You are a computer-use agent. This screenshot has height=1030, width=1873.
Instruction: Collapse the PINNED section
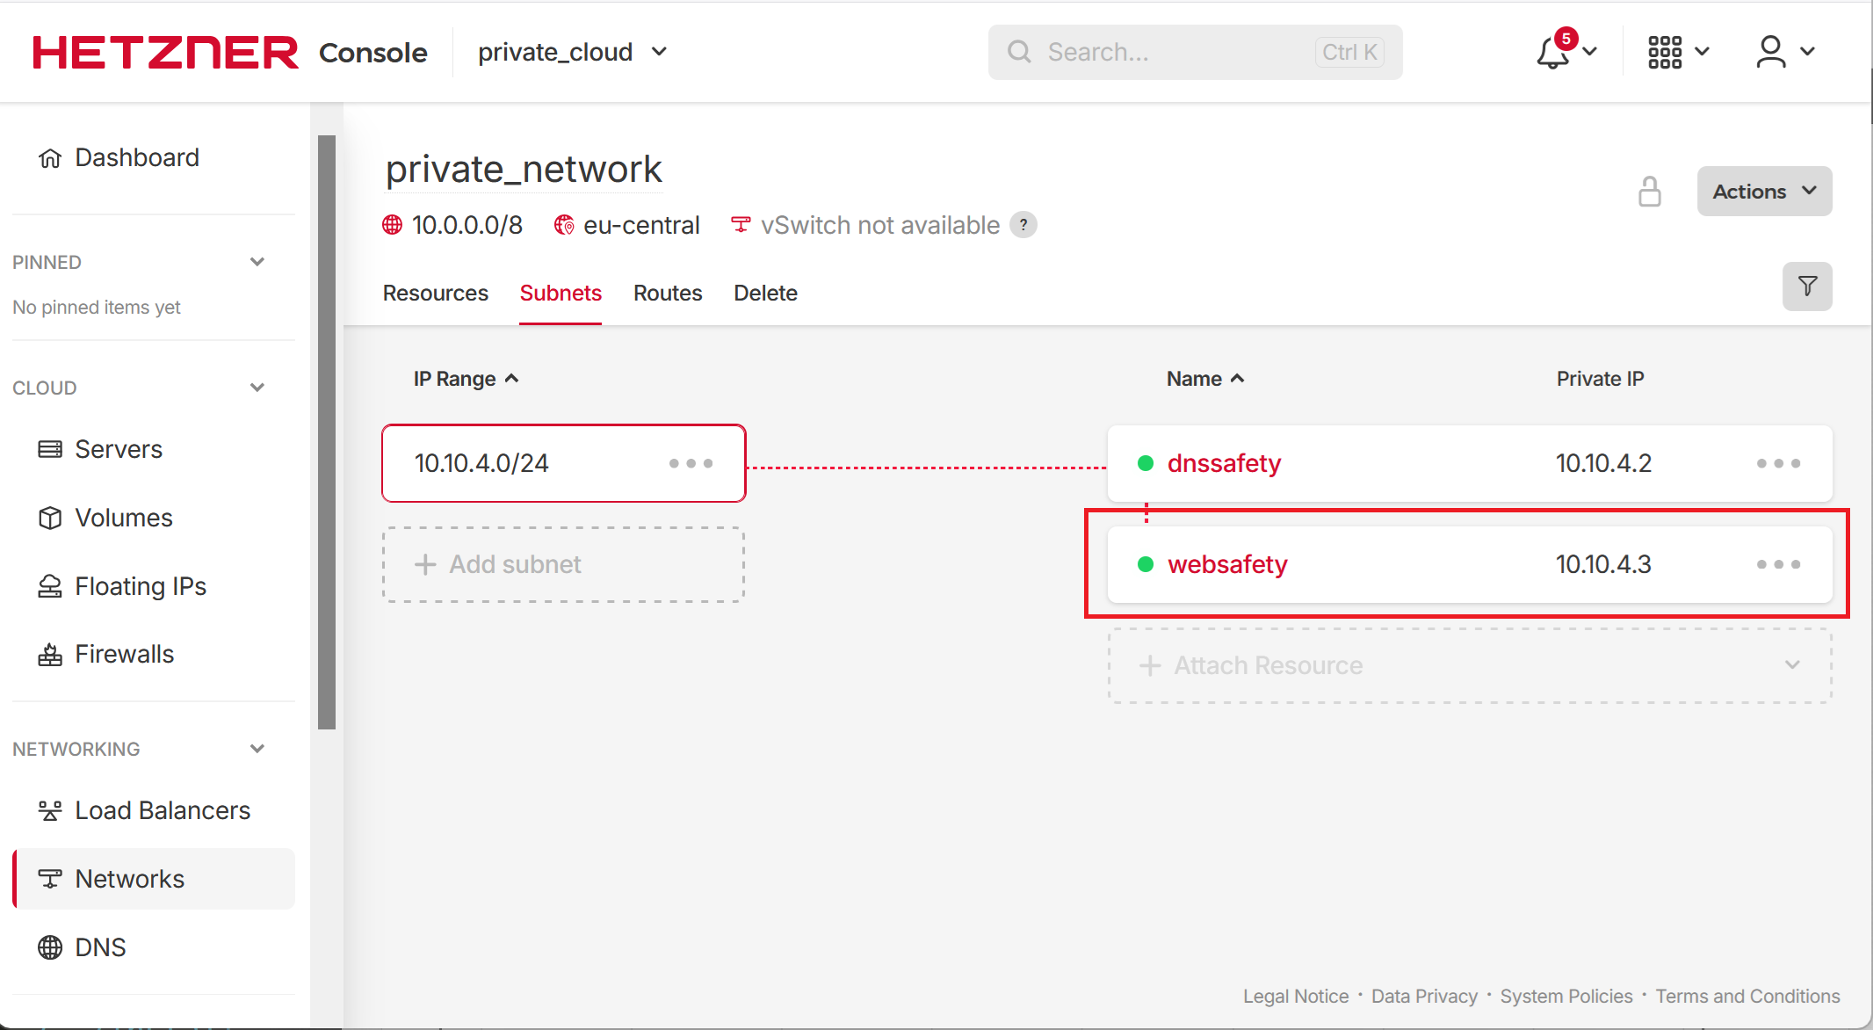click(x=257, y=262)
